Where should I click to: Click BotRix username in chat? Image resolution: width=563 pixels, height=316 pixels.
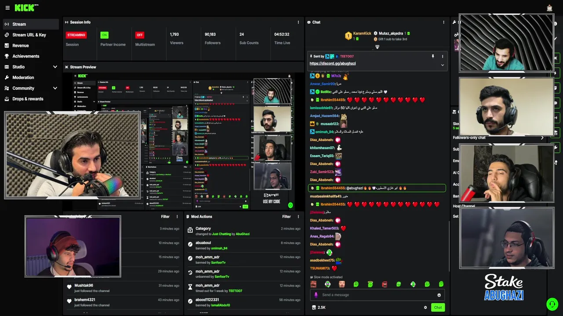click(x=326, y=92)
